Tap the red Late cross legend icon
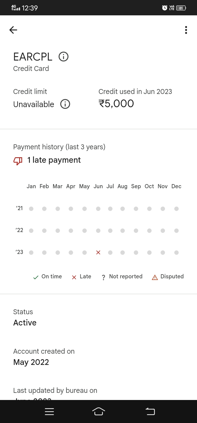 (74, 277)
